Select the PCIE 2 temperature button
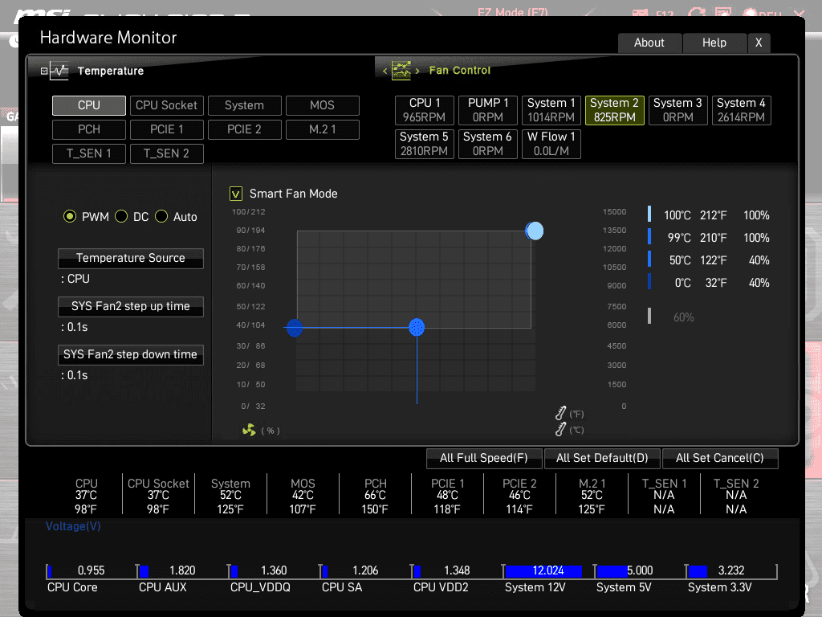 pos(244,129)
